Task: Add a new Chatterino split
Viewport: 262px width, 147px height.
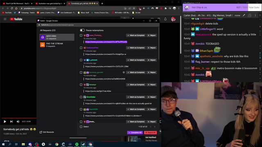Action: (x=260, y=16)
